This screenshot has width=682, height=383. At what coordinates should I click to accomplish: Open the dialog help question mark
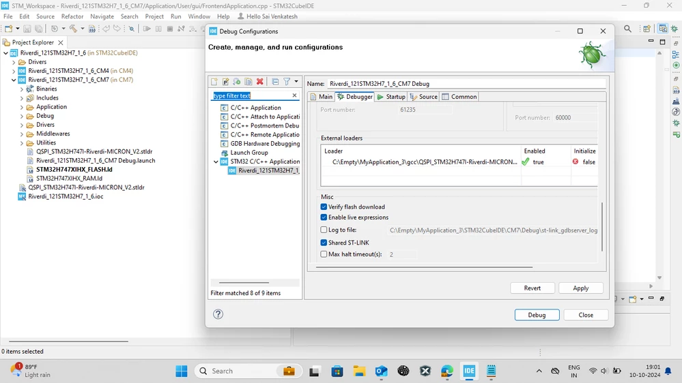[218, 314]
